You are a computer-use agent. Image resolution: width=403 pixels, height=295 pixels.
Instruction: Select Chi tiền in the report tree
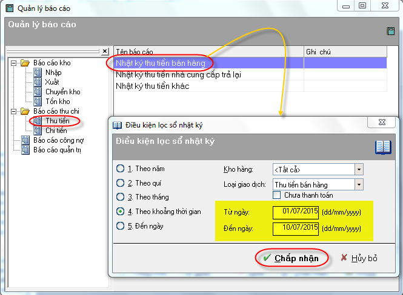pyautogui.click(x=56, y=131)
